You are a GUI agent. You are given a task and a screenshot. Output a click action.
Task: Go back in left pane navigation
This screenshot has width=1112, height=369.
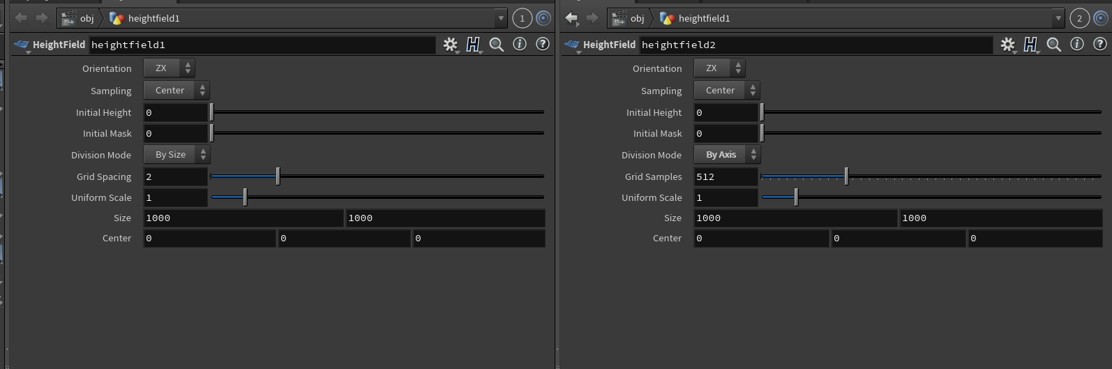coord(21,18)
